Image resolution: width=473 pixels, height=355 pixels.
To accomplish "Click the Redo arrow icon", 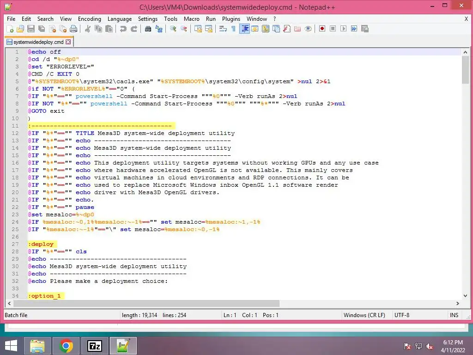I will click(133, 29).
